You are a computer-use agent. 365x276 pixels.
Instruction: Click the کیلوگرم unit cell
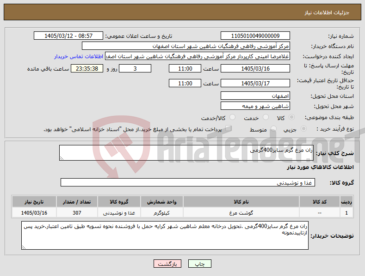(161, 213)
